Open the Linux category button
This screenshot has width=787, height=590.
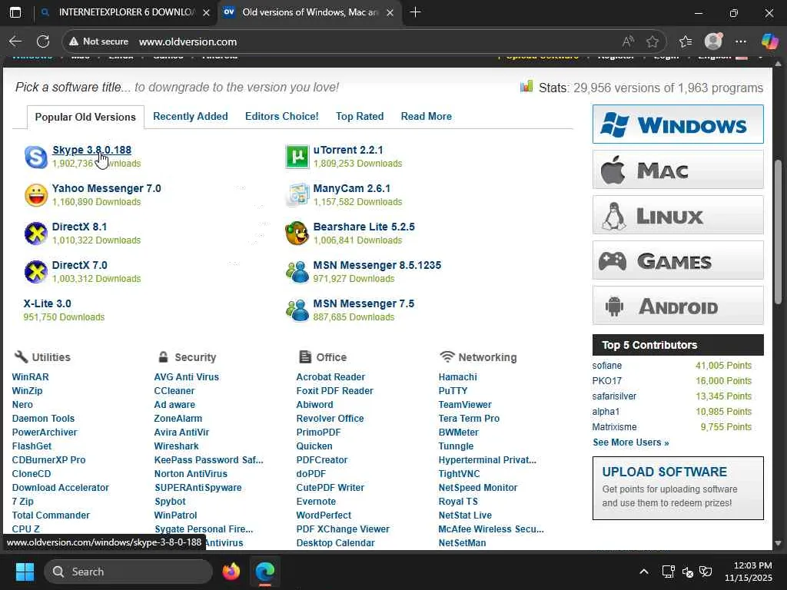tap(678, 215)
